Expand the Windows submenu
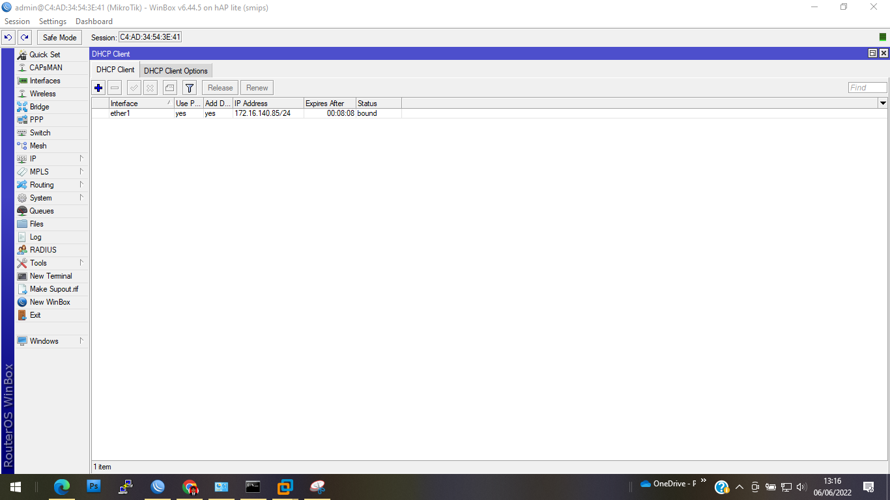 point(51,341)
